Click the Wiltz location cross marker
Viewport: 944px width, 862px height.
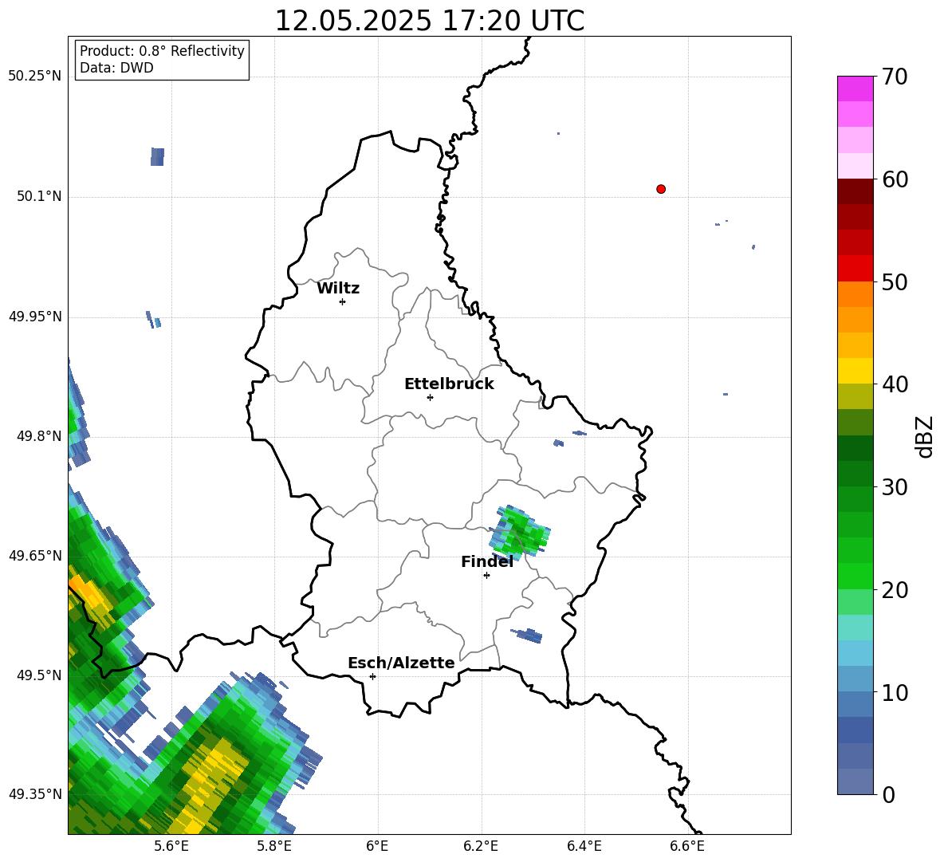[343, 301]
